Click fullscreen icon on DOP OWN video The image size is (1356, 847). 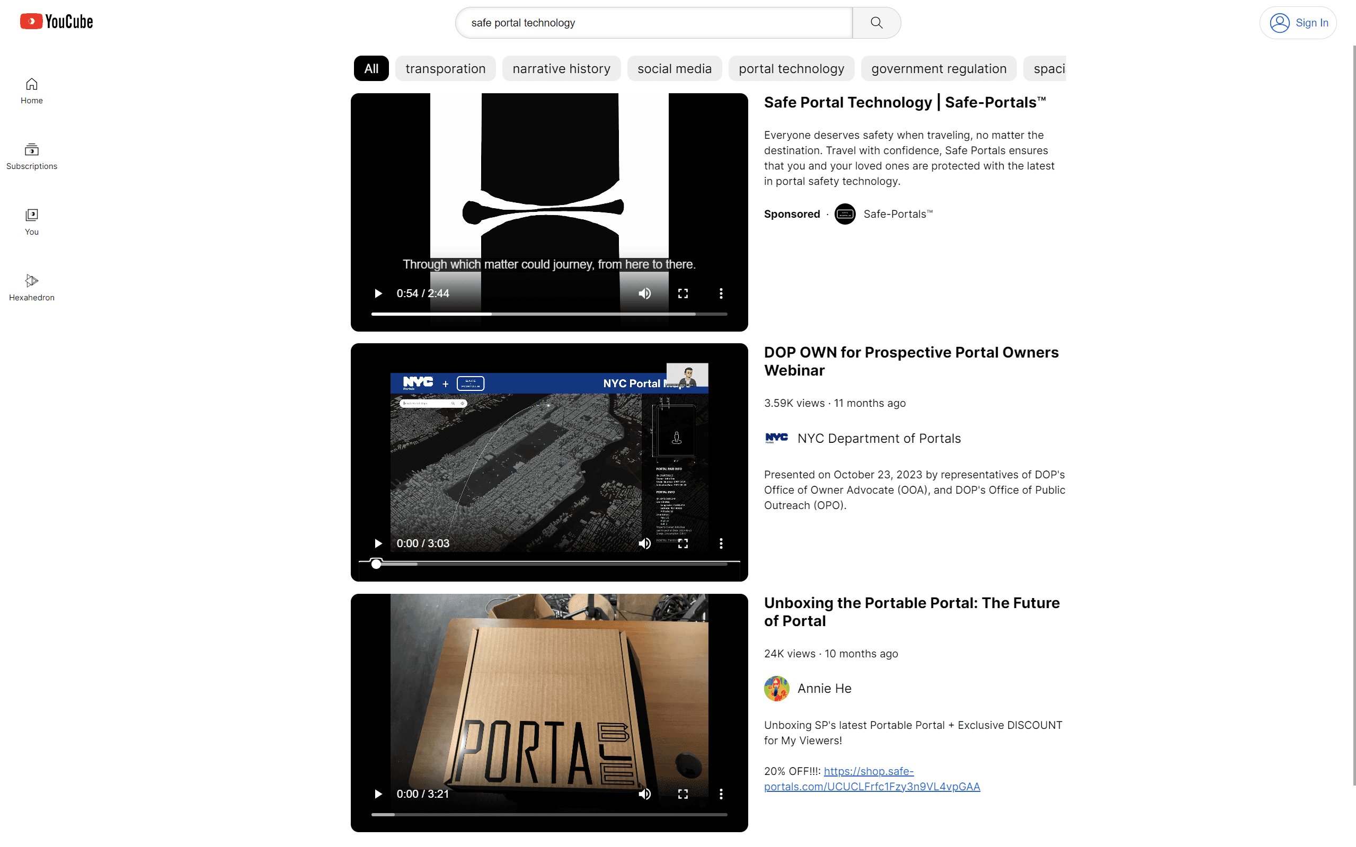tap(684, 543)
